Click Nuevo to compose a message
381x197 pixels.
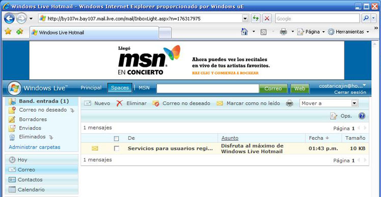tap(97, 103)
